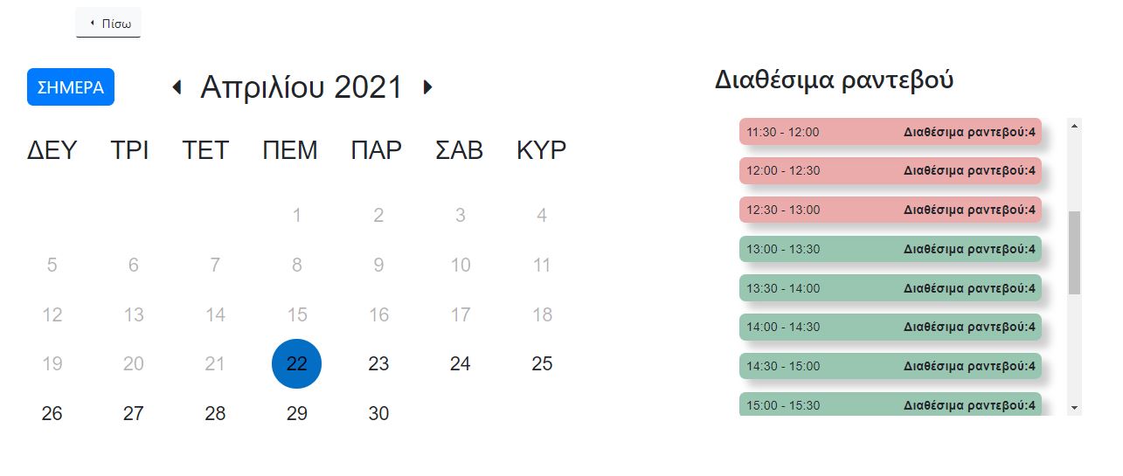Pick April 26 in the calendar
Image resolution: width=1123 pixels, height=476 pixels.
coord(52,413)
